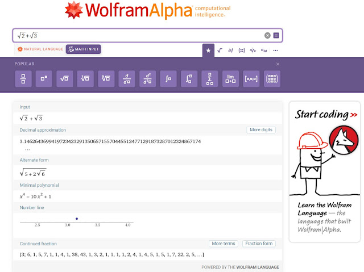Image resolution: width=364 pixels, height=272 pixels.
Task: Click the computational intelligence tagline
Action: click(213, 11)
